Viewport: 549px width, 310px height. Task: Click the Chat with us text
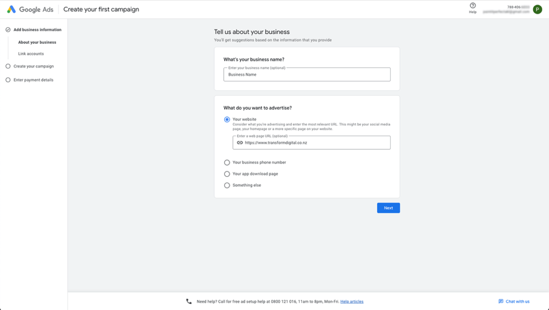[x=517, y=301]
